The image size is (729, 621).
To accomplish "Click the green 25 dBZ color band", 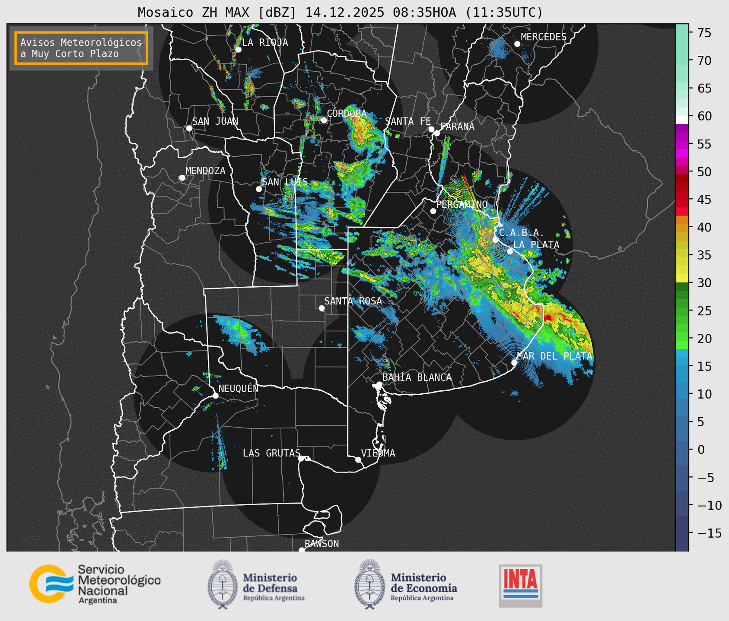I will (x=682, y=311).
